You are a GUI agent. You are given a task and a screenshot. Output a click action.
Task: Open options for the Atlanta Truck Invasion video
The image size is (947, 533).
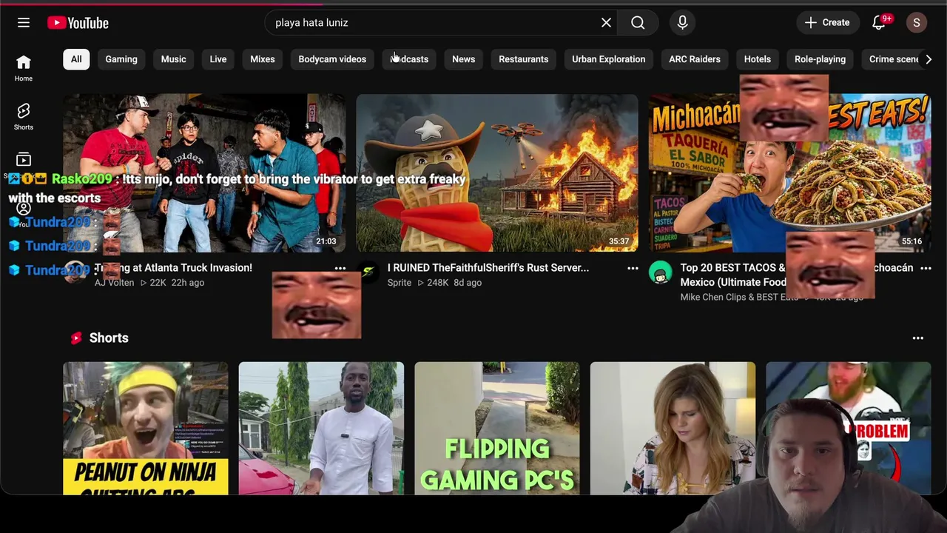tap(340, 269)
